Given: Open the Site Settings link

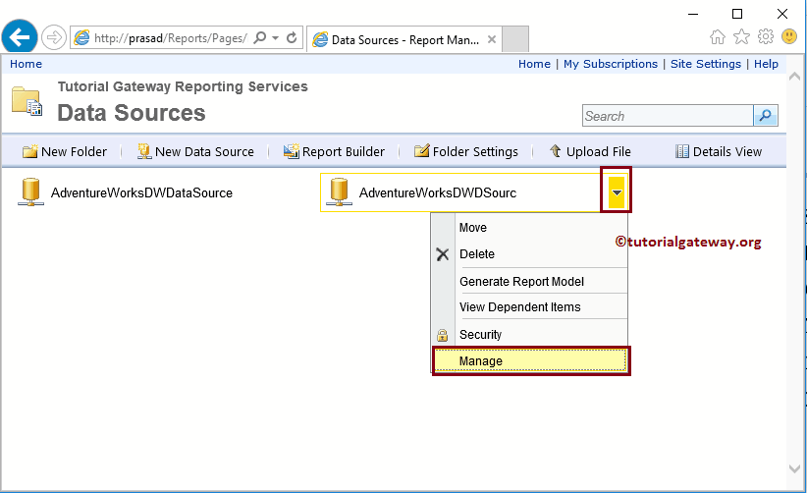Looking at the screenshot, I should (705, 64).
